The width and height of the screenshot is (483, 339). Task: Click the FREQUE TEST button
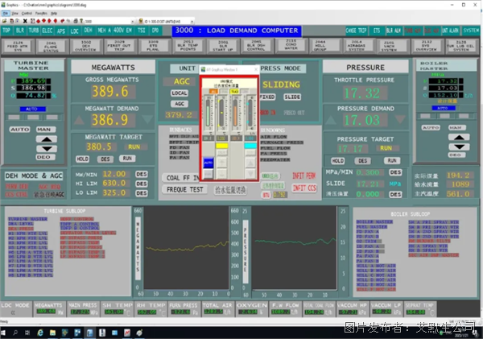(185, 189)
